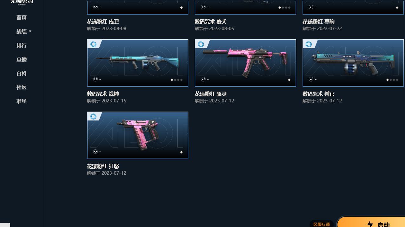405x227 pixels.
Task: Click the blue ring badge on 花漾粉红 骇灵 card
Action: (x=201, y=44)
